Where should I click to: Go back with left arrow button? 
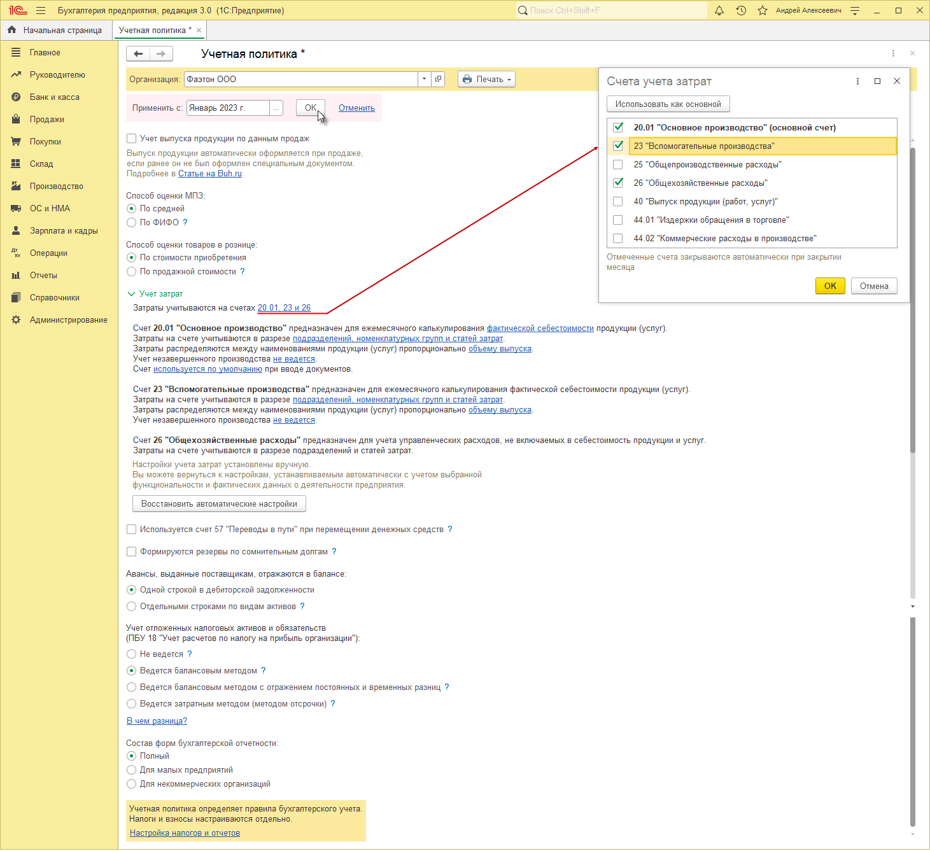click(138, 54)
